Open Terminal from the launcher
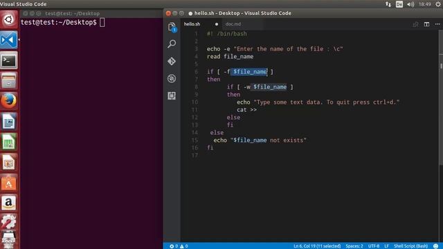Screen dimensions: 443x249 pyautogui.click(x=8, y=60)
